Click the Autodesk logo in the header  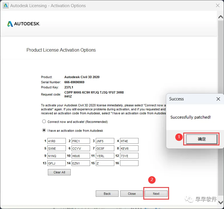(24, 24)
